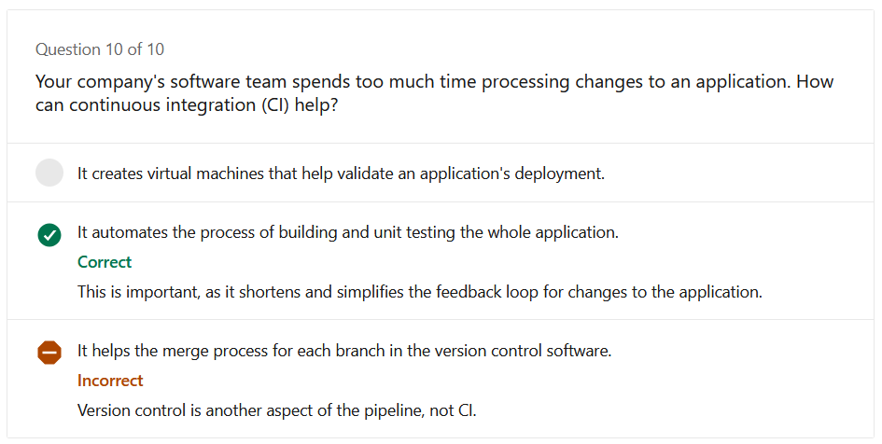This screenshot has height=444, width=882.
Task: Choose answer "It creates virtual machines" text
Action: (341, 173)
